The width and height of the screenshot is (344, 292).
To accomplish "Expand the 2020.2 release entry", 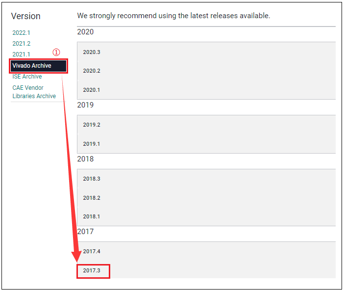I will pos(92,71).
